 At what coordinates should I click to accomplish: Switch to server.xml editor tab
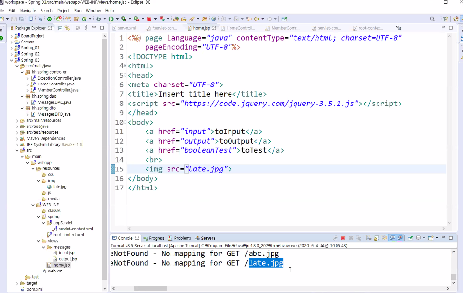(x=125, y=28)
